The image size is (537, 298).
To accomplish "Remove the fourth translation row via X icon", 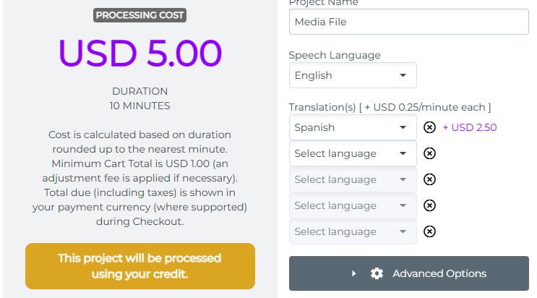I will pos(429,205).
